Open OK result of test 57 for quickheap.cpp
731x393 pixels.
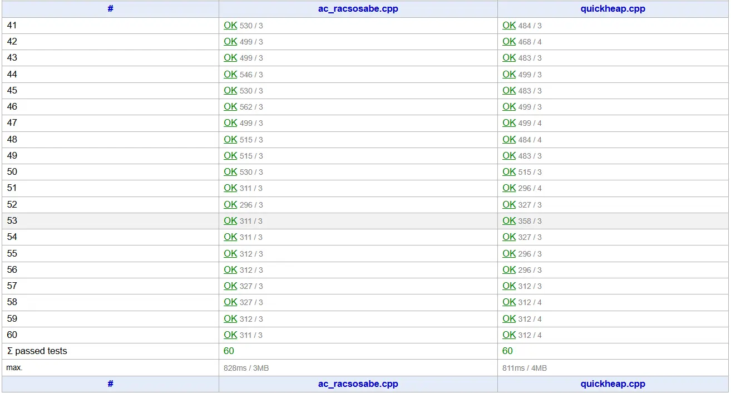[x=509, y=286]
